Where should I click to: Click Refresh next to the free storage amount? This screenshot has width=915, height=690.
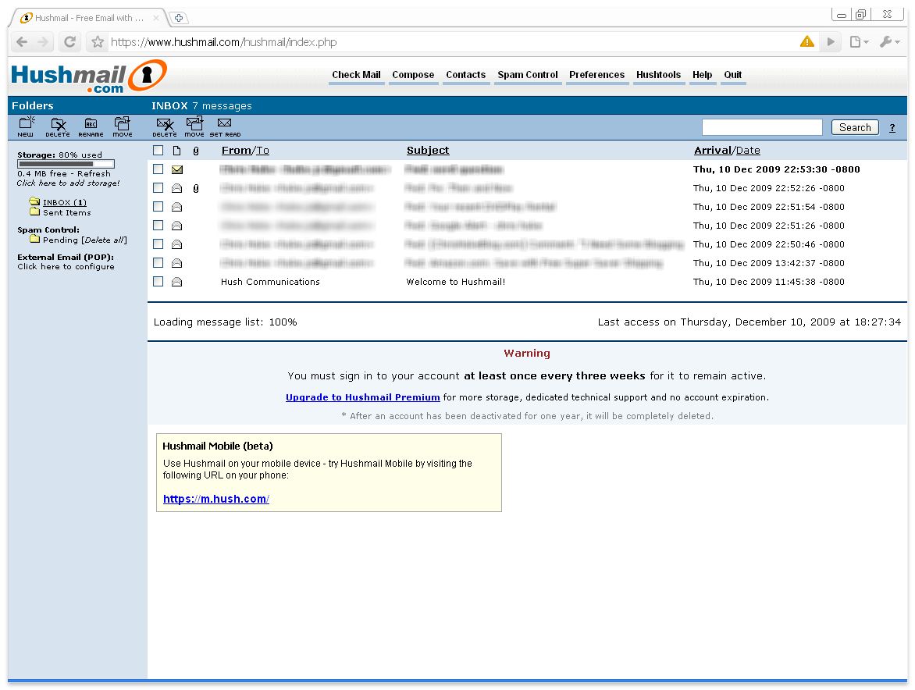[x=94, y=174]
